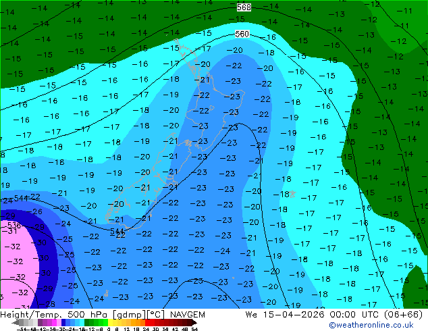Image resolution: width=428 pixels, height=331 pixels.
Task: Select the 536 contour label
Action: 14,226
